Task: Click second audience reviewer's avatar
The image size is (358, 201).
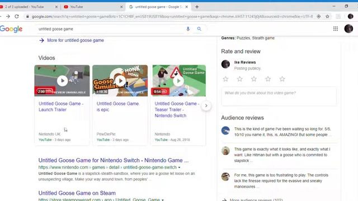Action: point(225,151)
